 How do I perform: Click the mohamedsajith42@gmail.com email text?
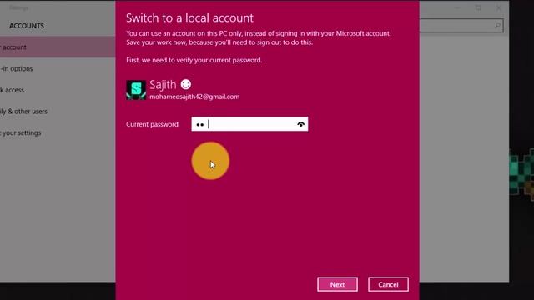click(194, 97)
